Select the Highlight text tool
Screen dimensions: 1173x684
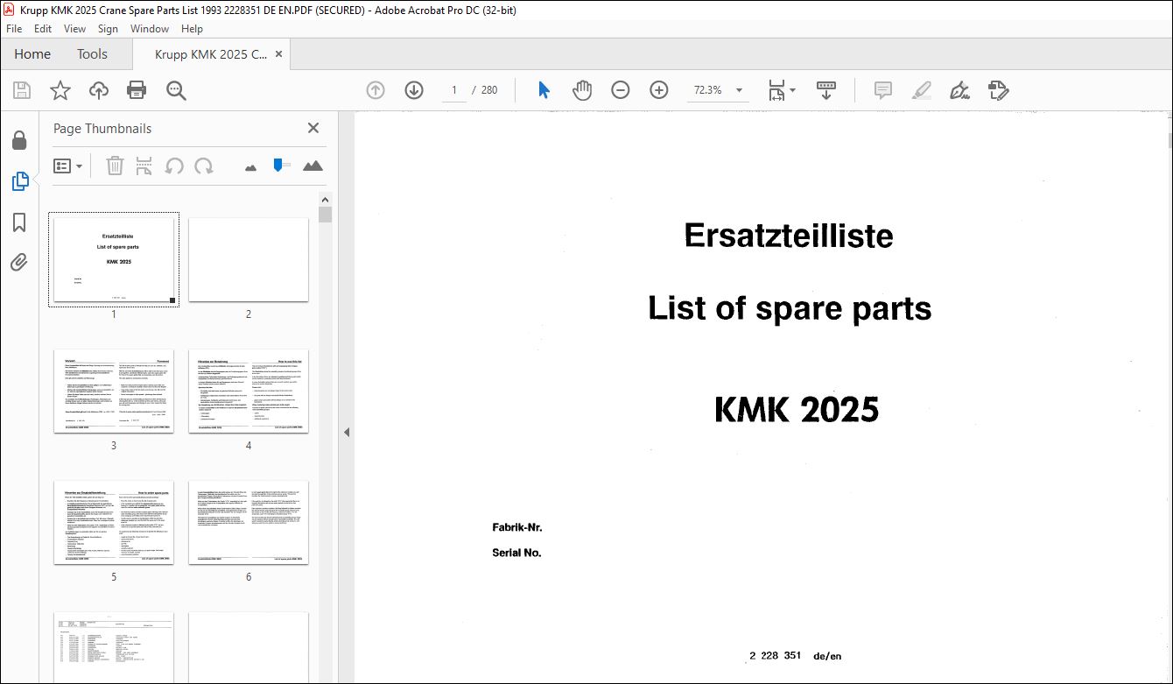pos(921,90)
